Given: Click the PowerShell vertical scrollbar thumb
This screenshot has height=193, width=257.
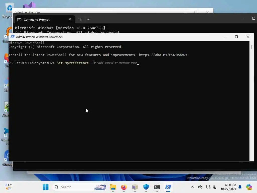Looking at the screenshot, I should pyautogui.click(x=251, y=47).
